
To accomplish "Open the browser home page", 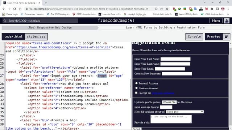I will [x=20, y=9].
